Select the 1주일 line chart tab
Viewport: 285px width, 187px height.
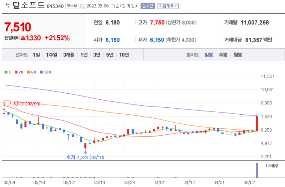click(x=52, y=55)
